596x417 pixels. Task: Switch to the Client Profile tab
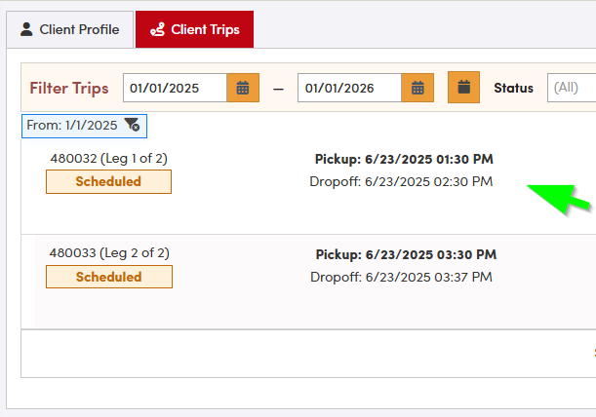(x=69, y=29)
